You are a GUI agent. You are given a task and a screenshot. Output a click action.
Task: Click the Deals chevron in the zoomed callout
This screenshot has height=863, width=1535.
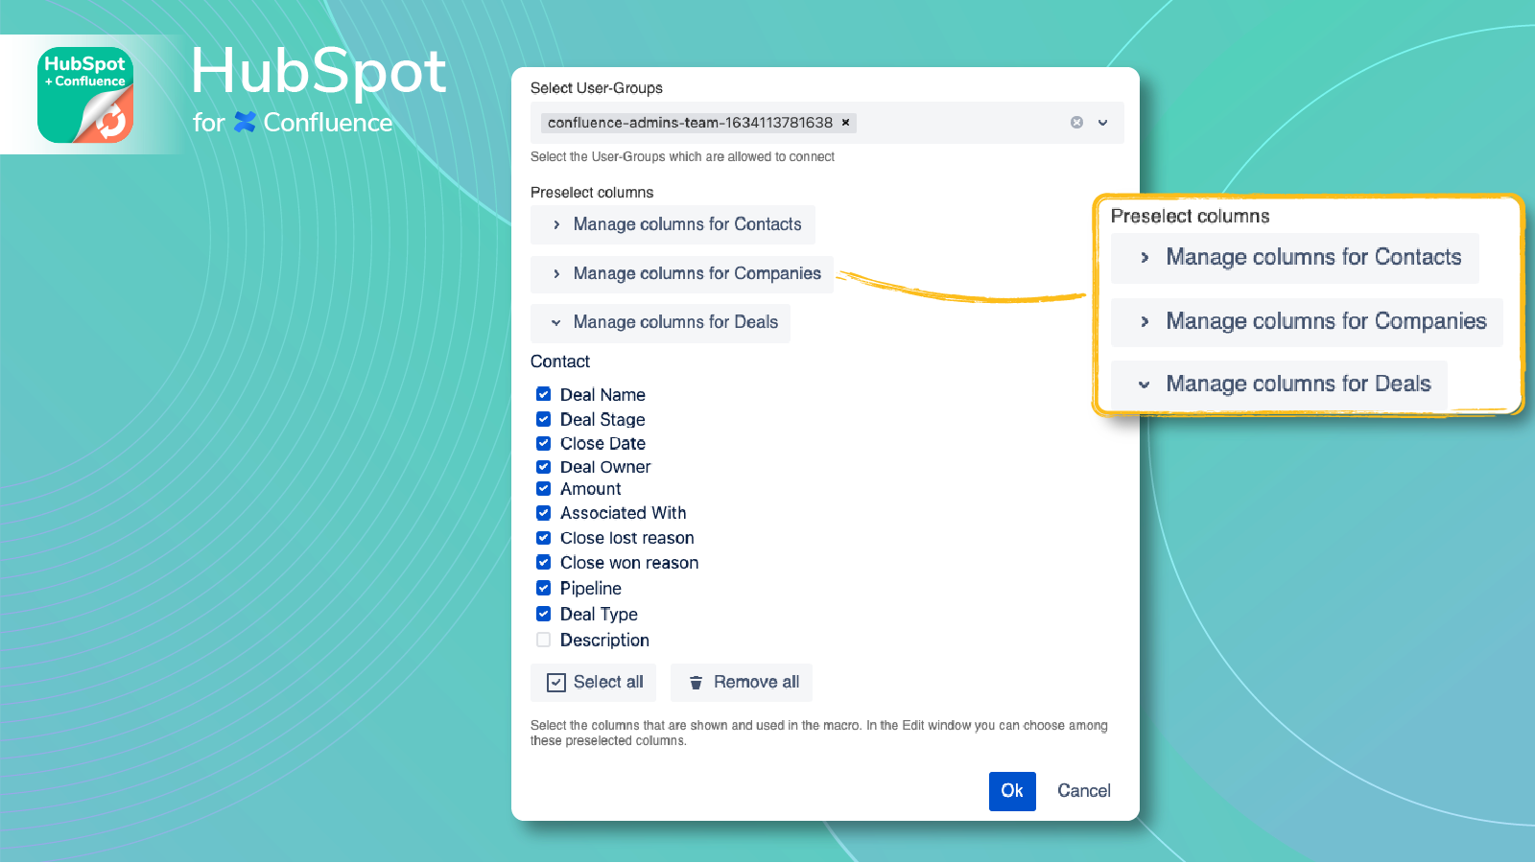click(1144, 385)
